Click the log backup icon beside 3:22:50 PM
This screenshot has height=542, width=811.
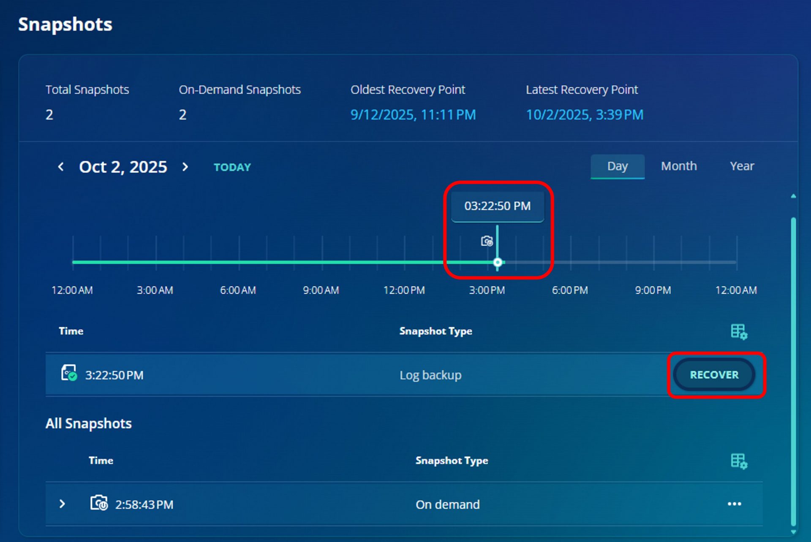69,374
